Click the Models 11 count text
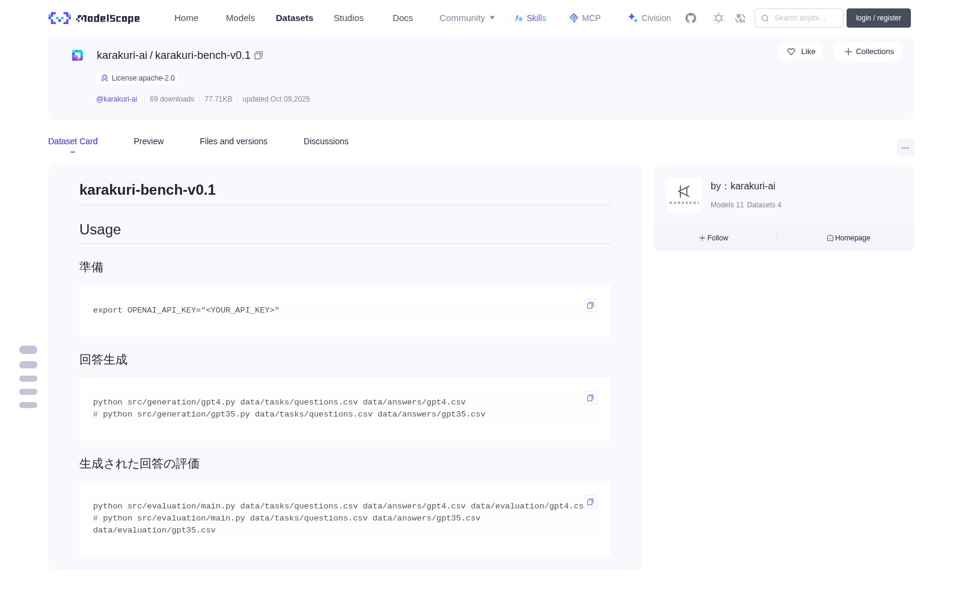 tap(727, 205)
